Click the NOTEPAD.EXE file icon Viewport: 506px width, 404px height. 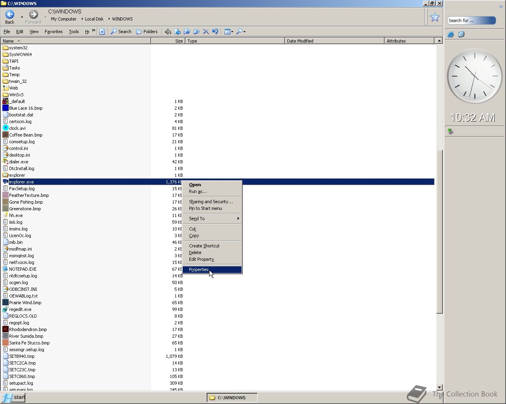click(x=6, y=269)
